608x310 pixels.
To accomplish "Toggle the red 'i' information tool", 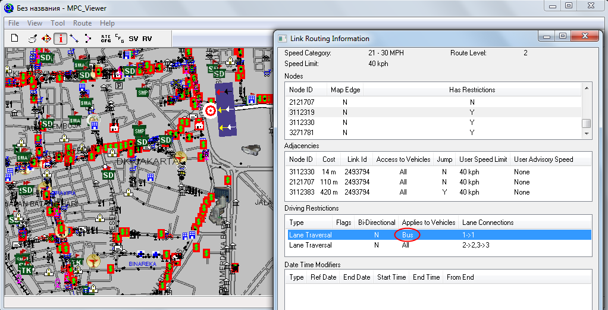I will click(60, 38).
